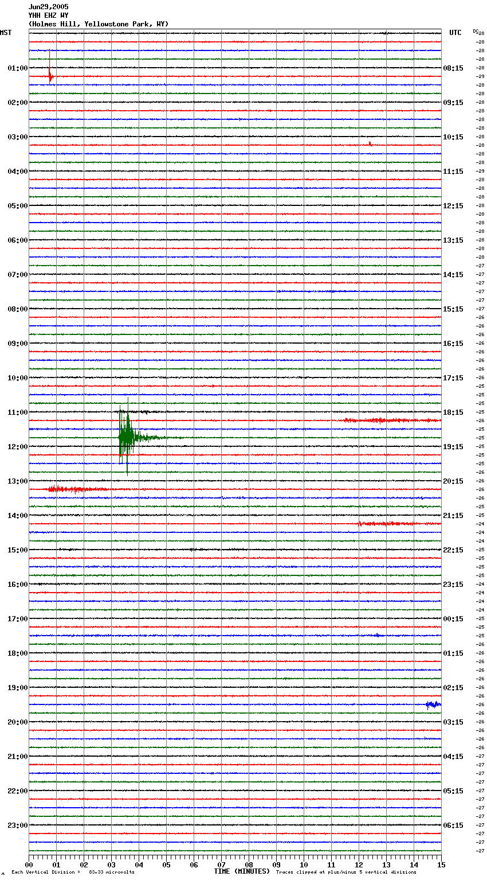Click the 10:15 UTC time label
Viewport: 487px width, 880px height.
point(453,137)
